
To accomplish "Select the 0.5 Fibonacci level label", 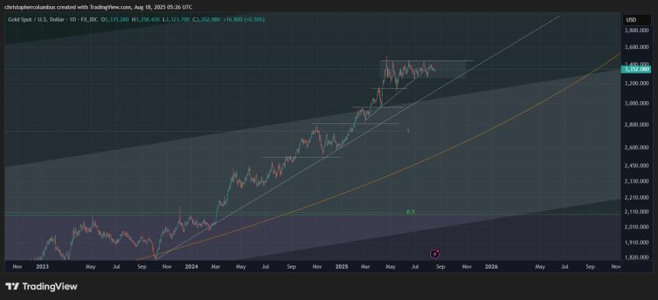I will click(410, 212).
